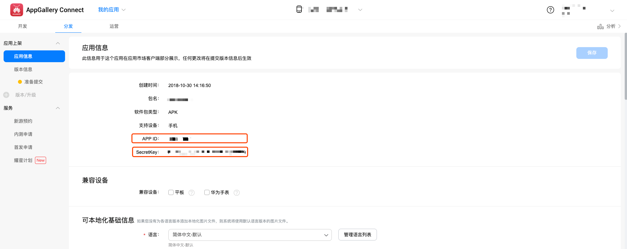Enable the 平板 compatible device checkbox
627x249 pixels.
pos(171,192)
